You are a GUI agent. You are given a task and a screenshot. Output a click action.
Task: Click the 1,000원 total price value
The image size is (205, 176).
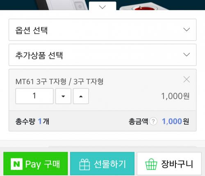click(175, 121)
